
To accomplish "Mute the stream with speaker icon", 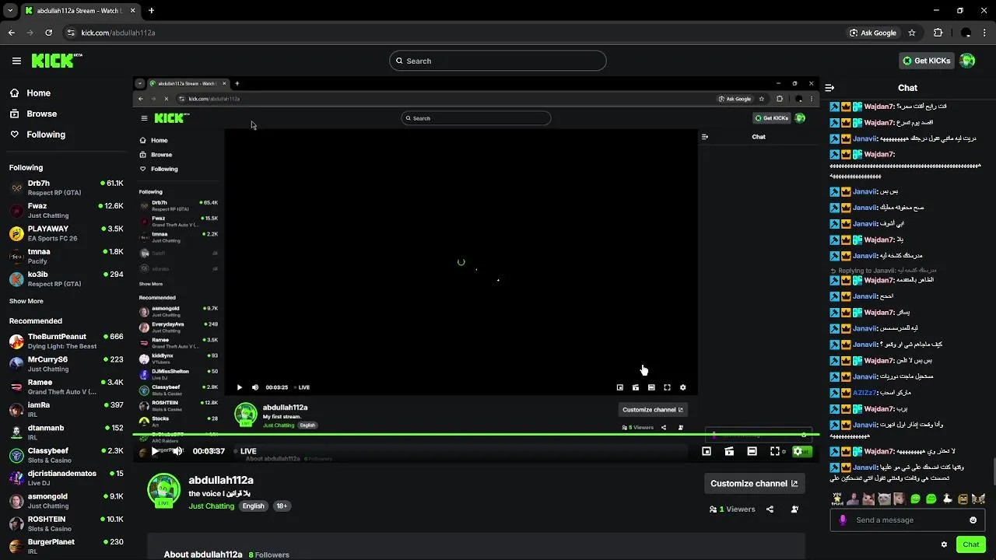I will pyautogui.click(x=177, y=451).
